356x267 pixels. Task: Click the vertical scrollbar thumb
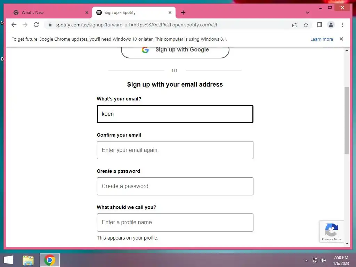(347, 120)
